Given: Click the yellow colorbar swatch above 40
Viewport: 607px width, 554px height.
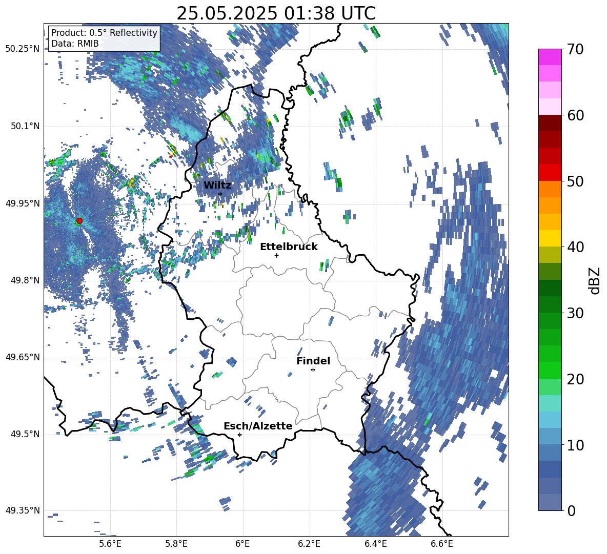Looking at the screenshot, I should pos(550,238).
